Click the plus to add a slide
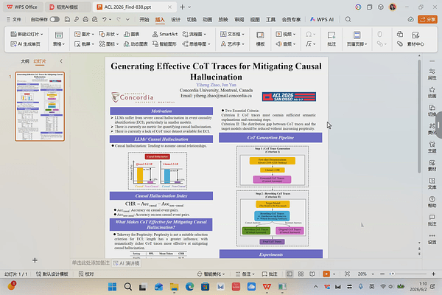Image resolution: width=442 pixels, height=295 pixels. (35, 260)
